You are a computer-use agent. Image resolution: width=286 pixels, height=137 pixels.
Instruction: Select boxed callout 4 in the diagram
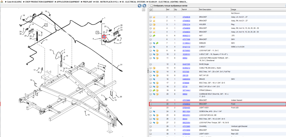[46, 25]
